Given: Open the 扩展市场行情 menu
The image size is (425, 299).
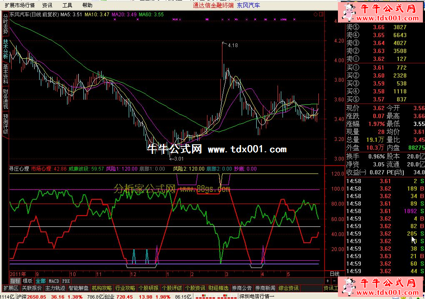Looking at the screenshot, I should [20, 5].
